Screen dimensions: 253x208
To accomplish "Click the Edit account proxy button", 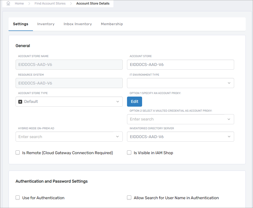I will (x=135, y=102).
